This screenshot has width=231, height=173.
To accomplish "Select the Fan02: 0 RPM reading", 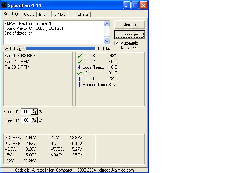I will click(x=17, y=62).
